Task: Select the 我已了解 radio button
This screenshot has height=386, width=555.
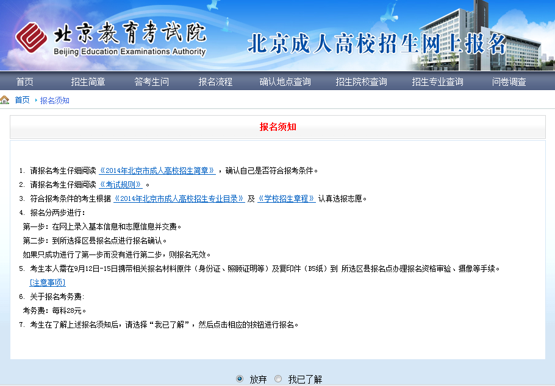Action: click(278, 379)
